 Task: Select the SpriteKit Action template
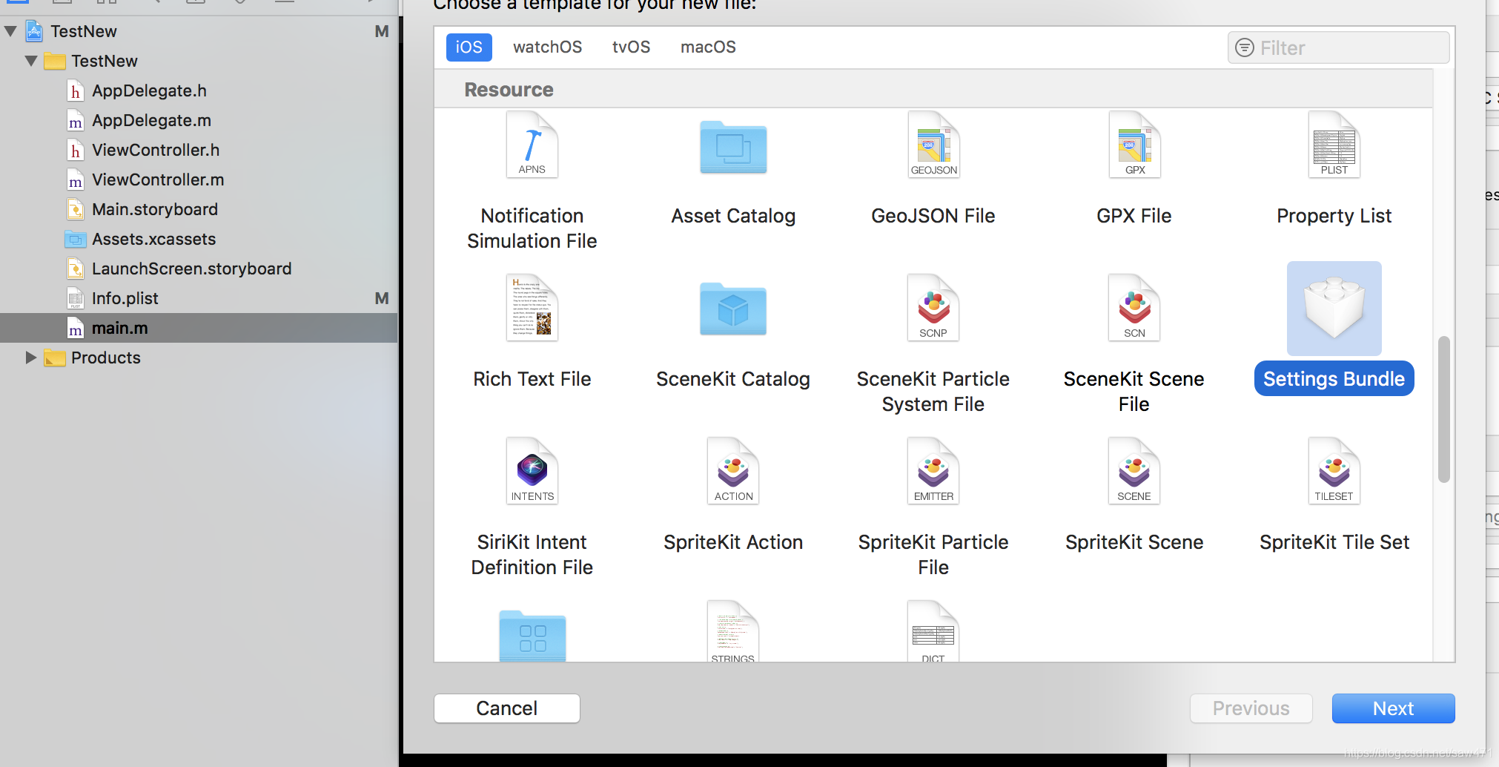point(733,496)
